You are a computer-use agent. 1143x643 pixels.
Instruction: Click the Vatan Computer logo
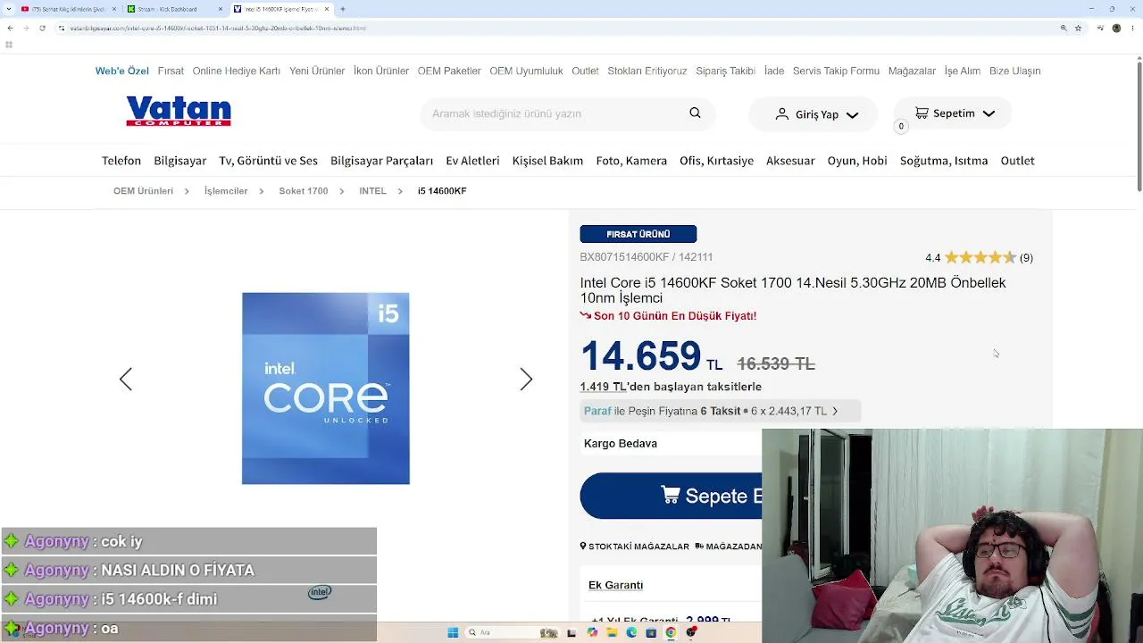click(x=179, y=112)
